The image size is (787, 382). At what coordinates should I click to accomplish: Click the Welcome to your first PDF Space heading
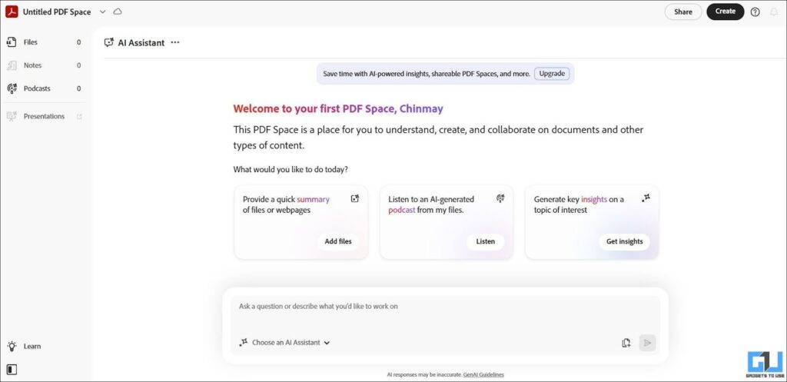pos(338,109)
